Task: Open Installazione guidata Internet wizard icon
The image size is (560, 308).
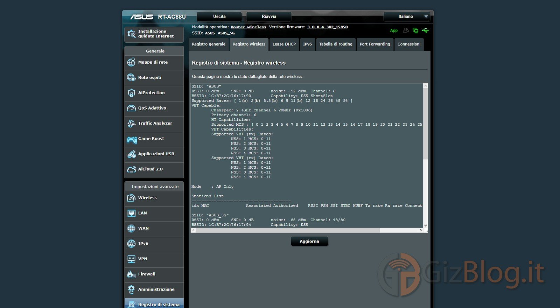Action: [131, 34]
